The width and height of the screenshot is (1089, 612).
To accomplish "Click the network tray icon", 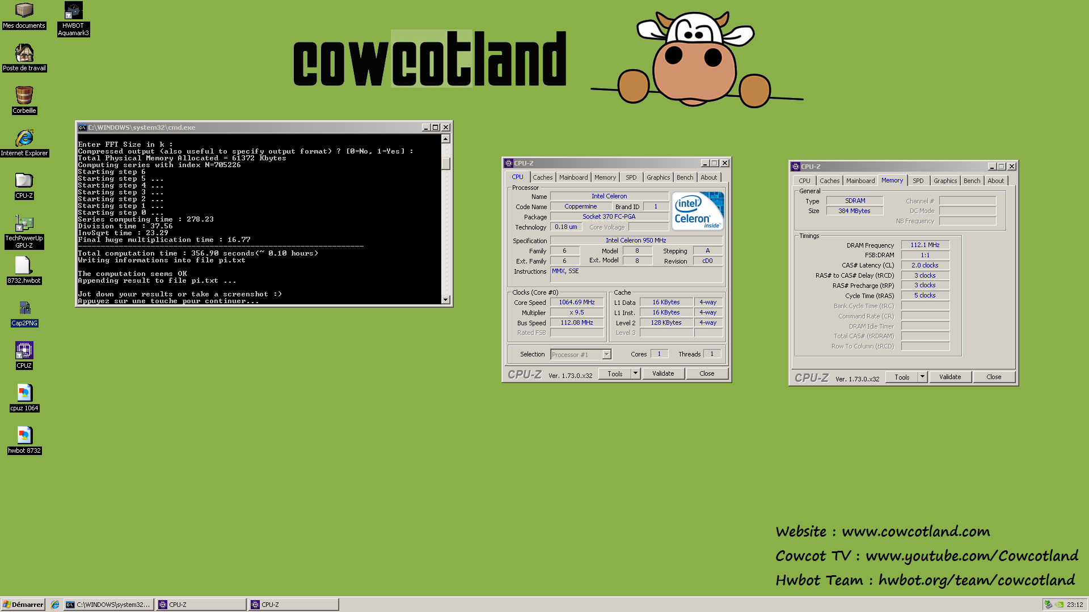I will [1049, 605].
